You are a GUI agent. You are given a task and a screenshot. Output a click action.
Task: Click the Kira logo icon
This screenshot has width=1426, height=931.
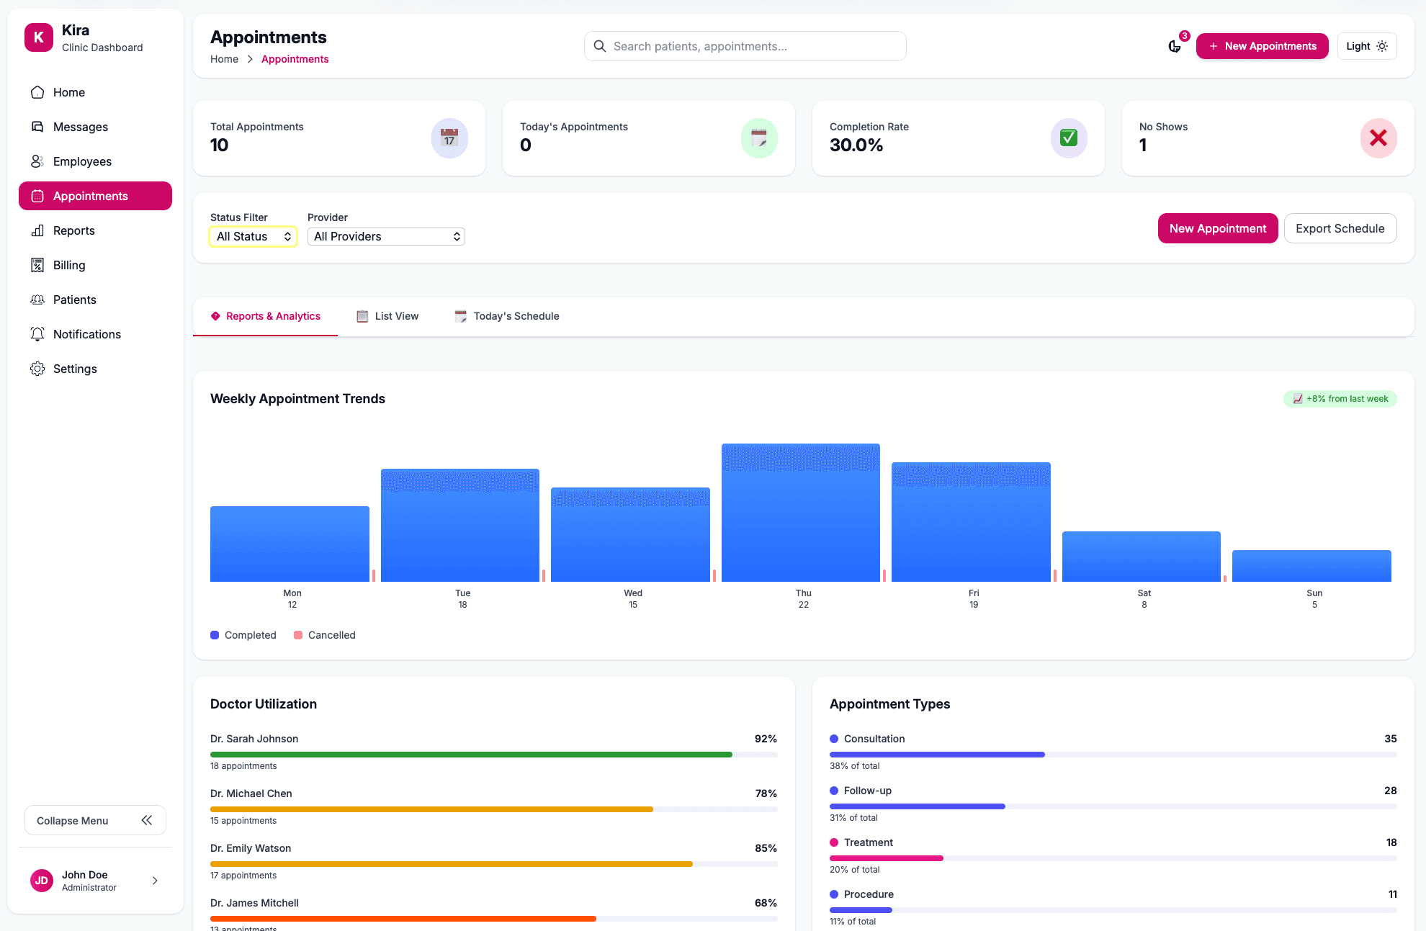[39, 37]
